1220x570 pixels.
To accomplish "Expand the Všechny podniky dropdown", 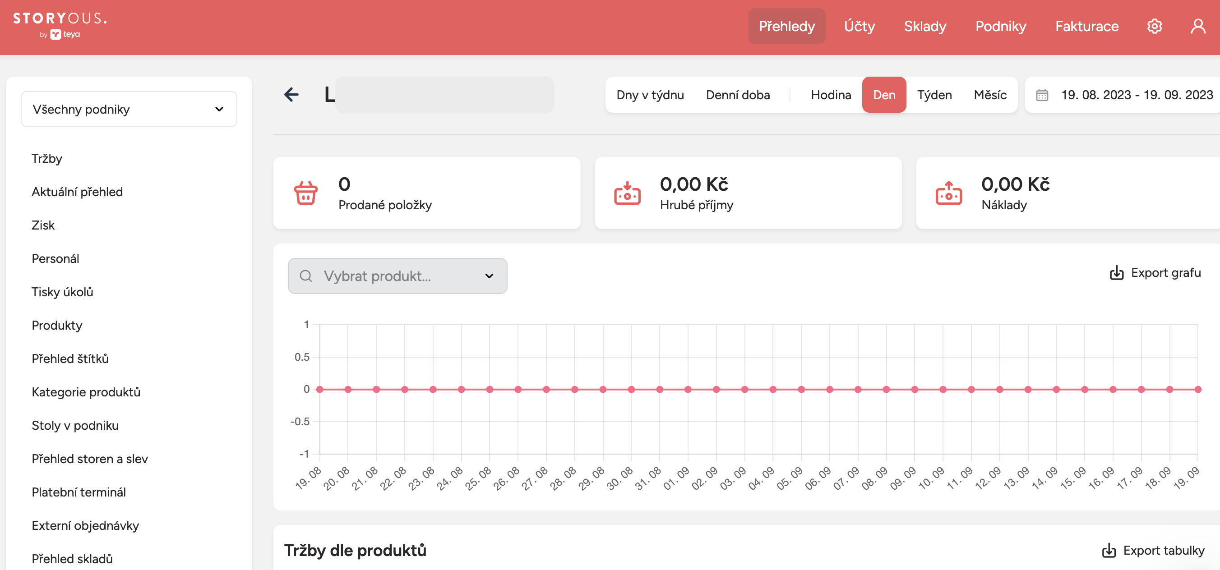I will [129, 109].
